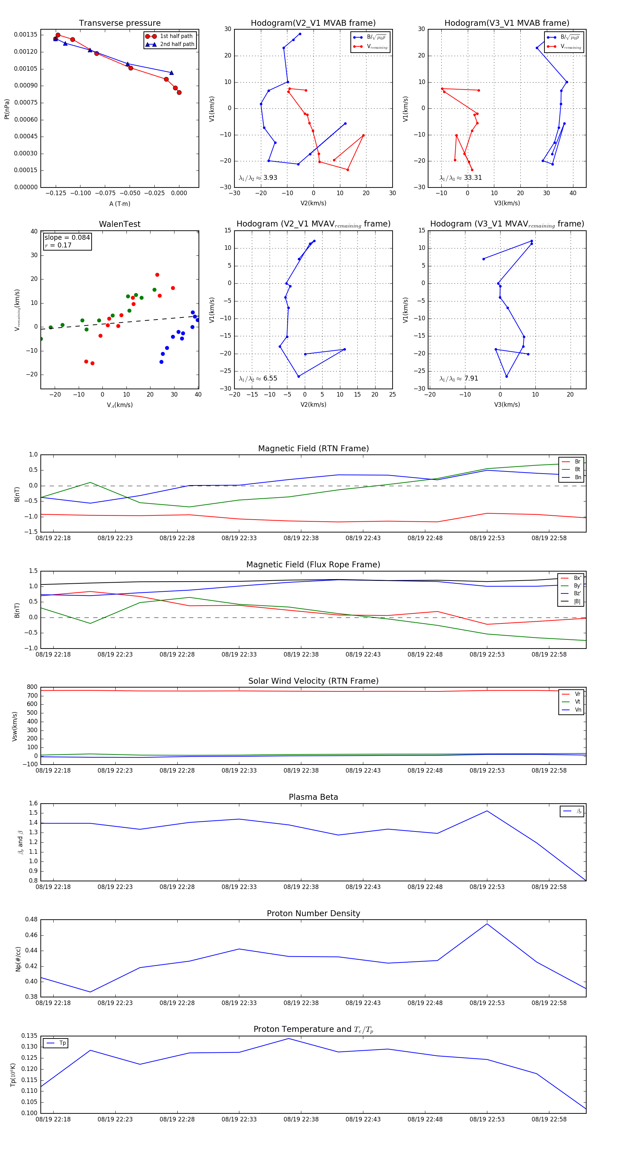Click B/√μ0ρ legend entry in V2_V1 MVAB hodogram
The width and height of the screenshot is (627, 1150).
[x=370, y=38]
